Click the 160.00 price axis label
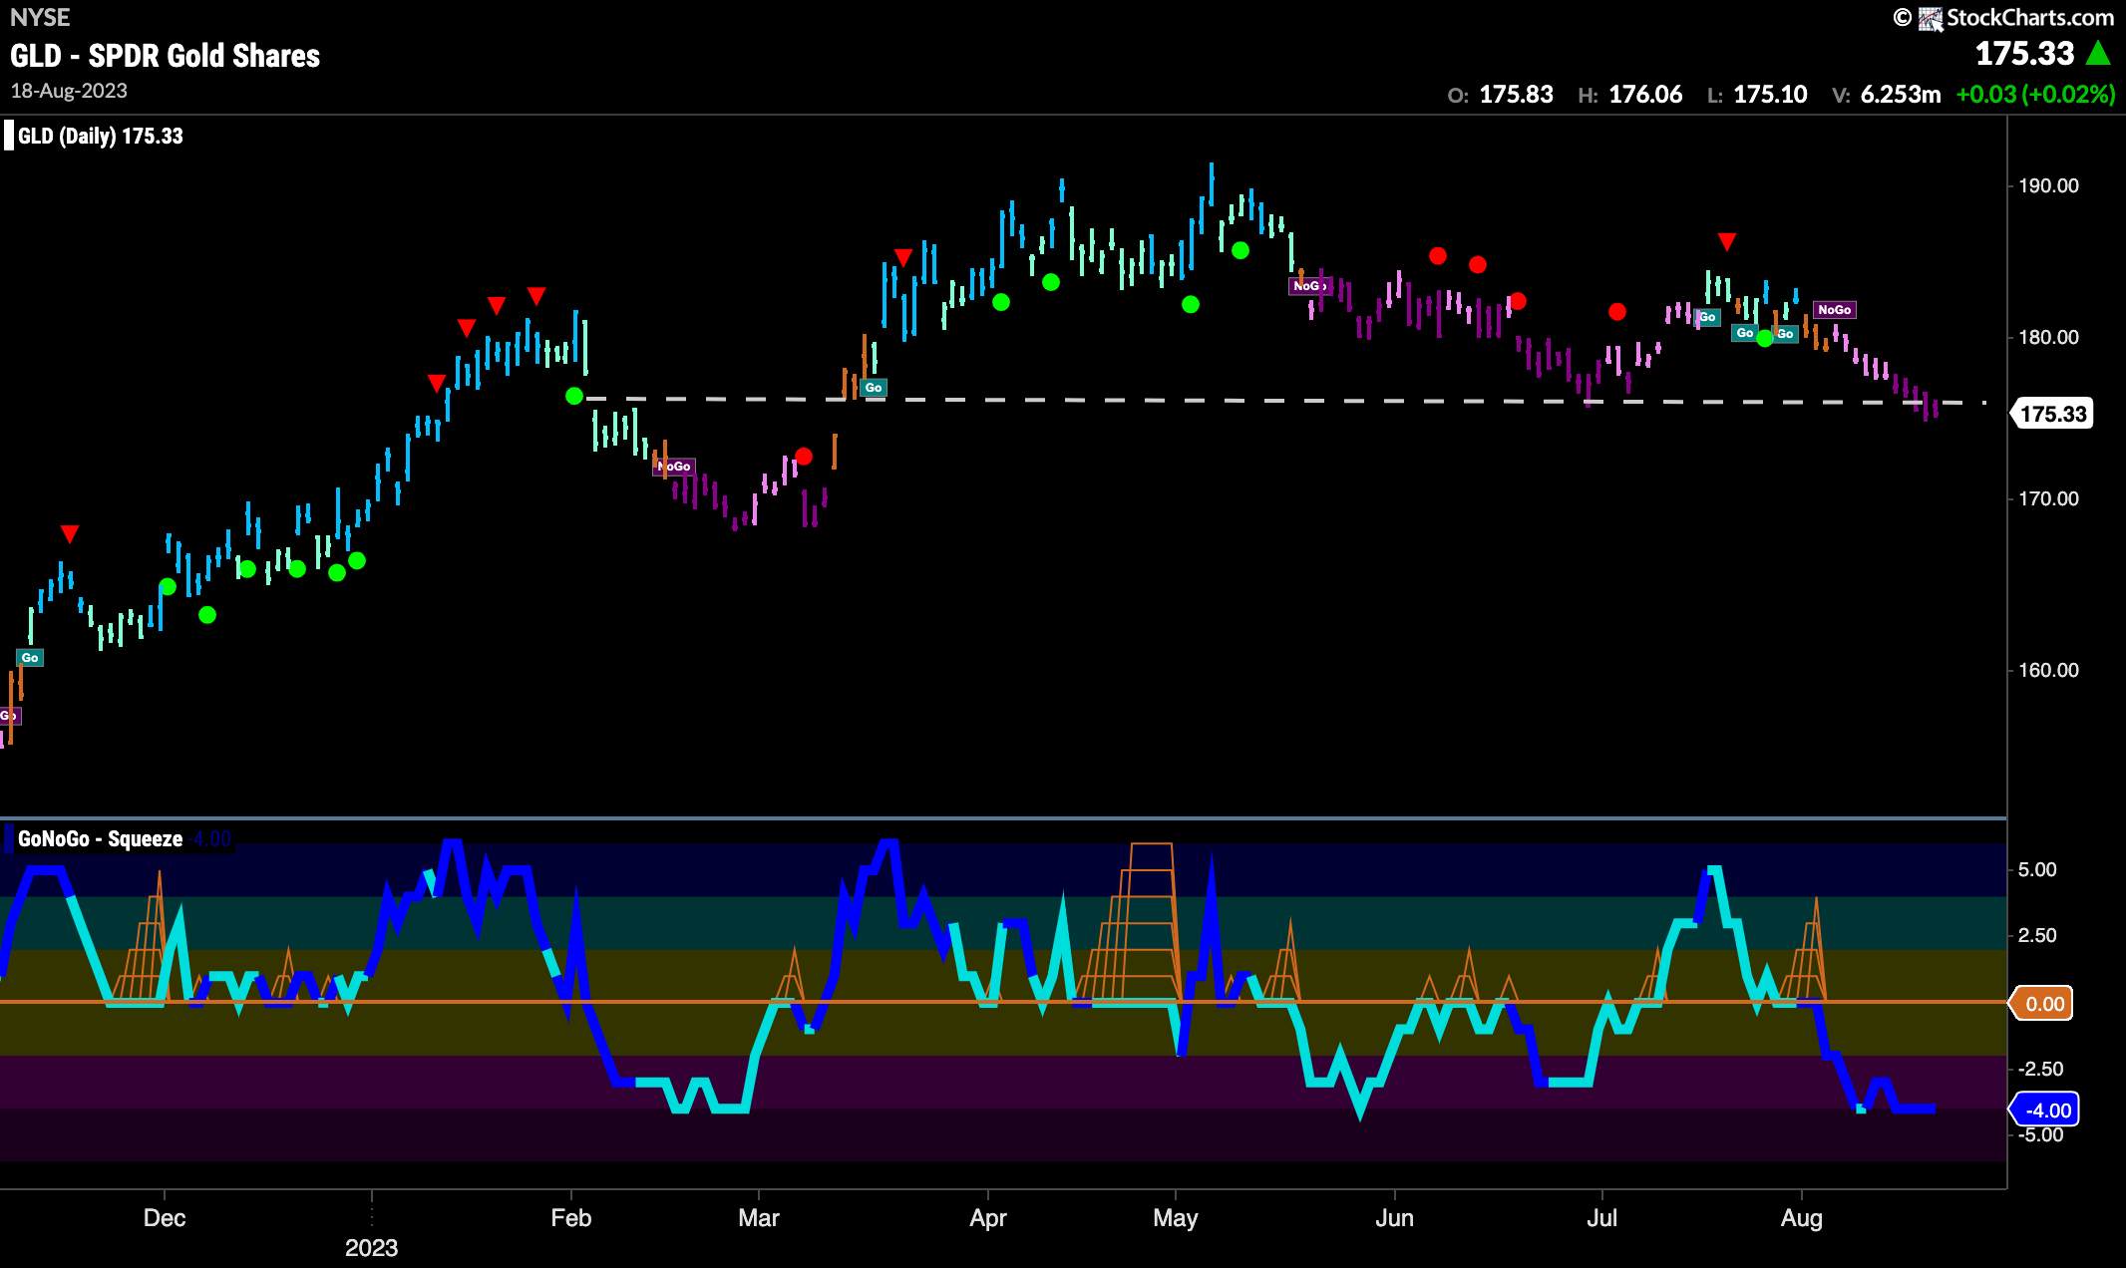2126x1268 pixels. point(2048,670)
